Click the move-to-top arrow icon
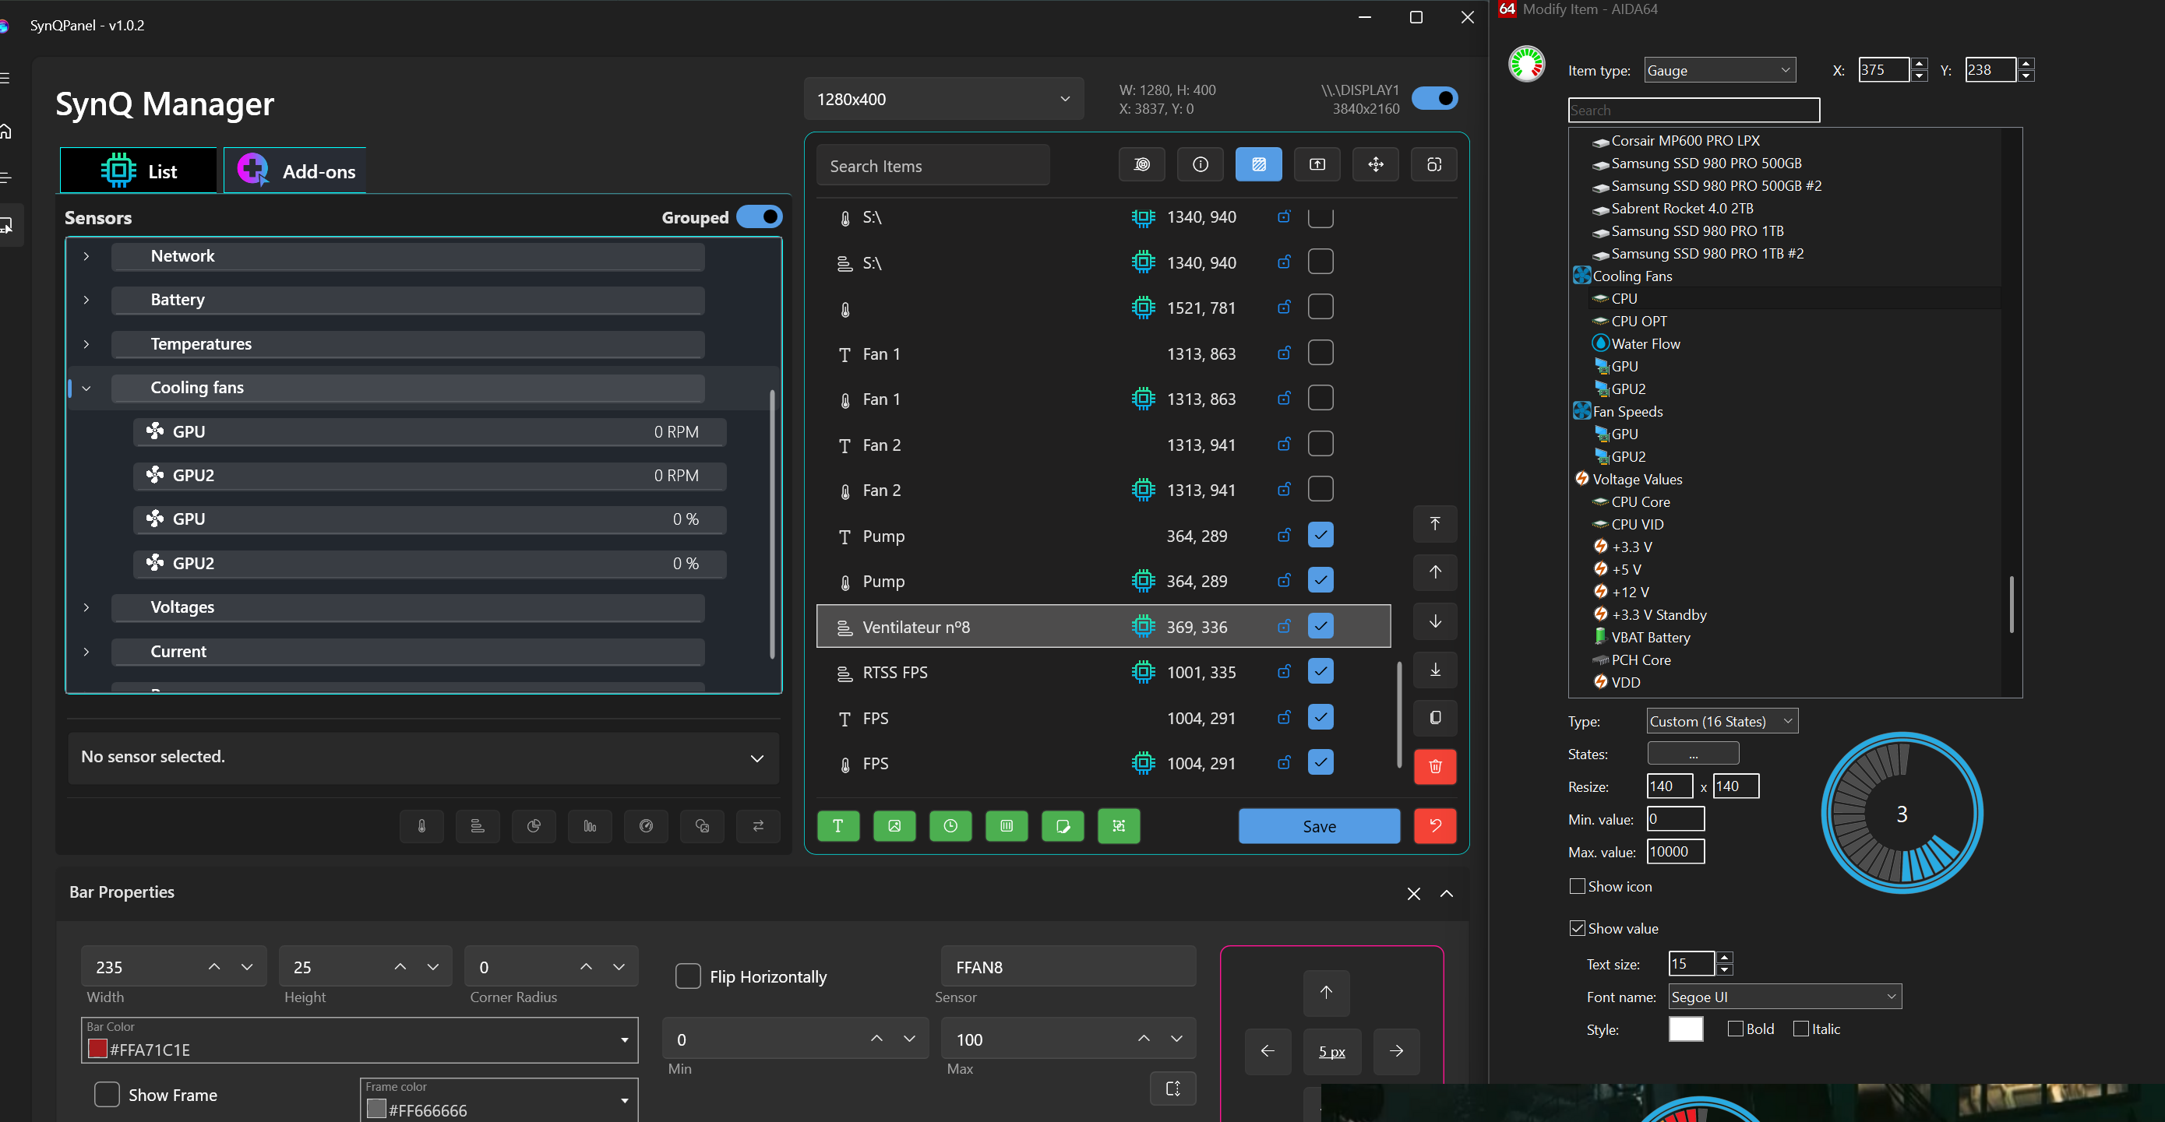2165x1122 pixels. tap(1435, 524)
